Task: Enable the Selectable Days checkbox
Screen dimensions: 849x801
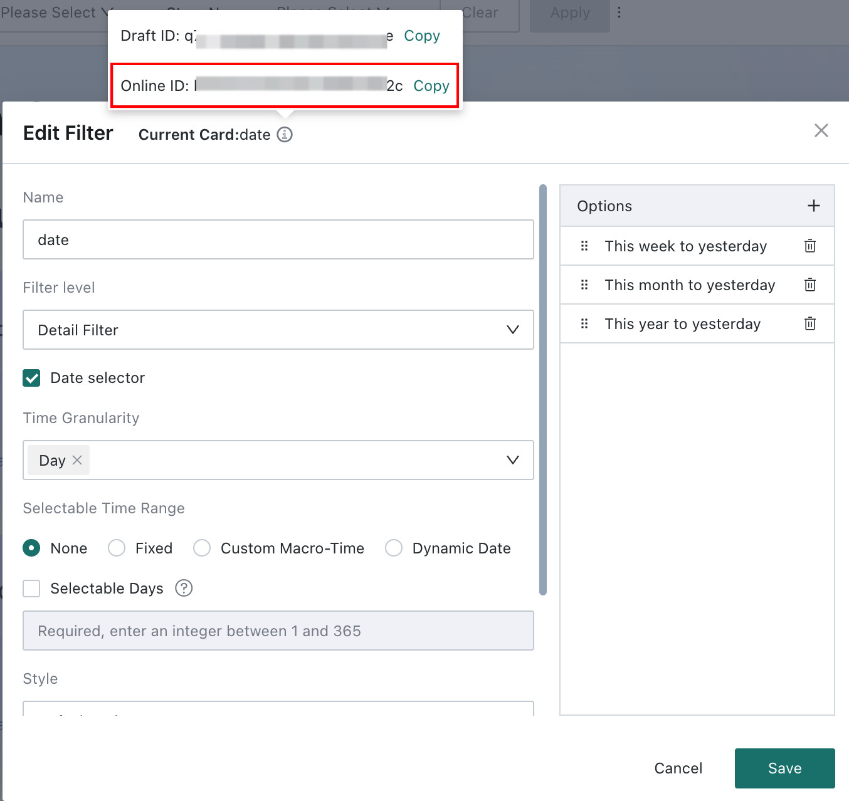Action: [x=31, y=589]
